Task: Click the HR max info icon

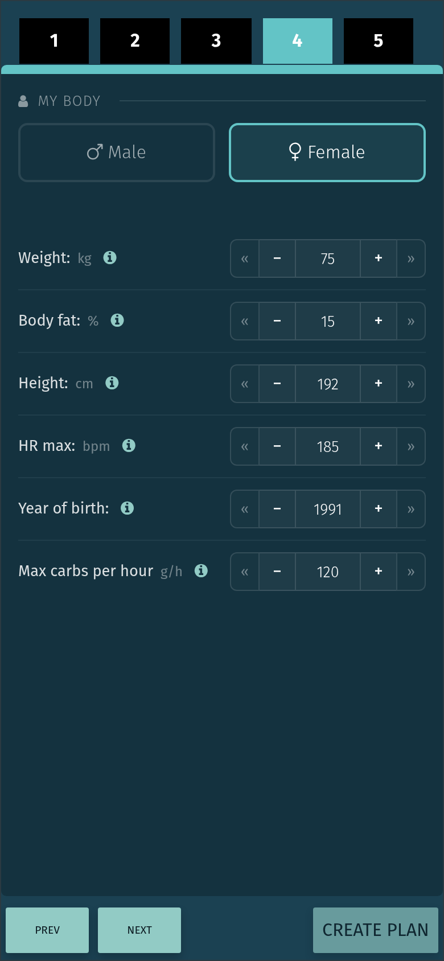Action: pos(129,445)
